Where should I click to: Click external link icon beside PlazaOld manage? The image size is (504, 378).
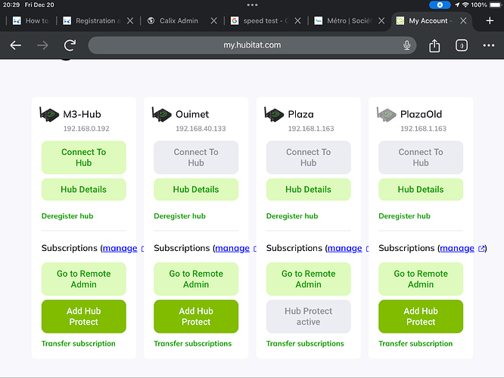481,248
